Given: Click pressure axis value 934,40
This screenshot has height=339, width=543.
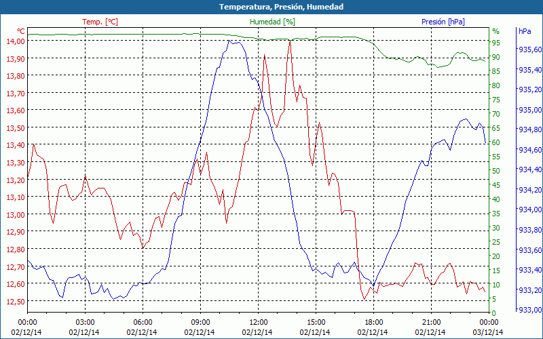Looking at the screenshot, I should tap(530, 169).
